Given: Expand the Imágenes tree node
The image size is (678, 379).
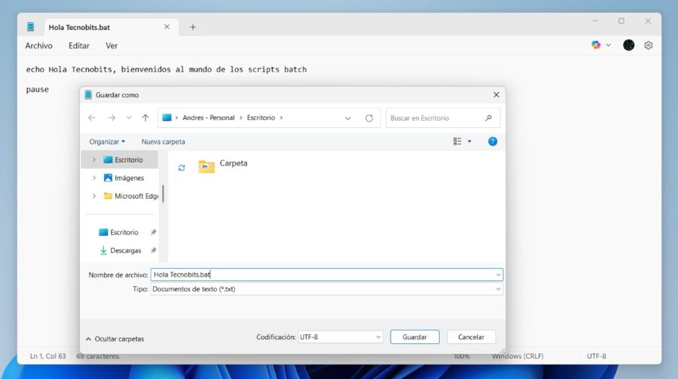Looking at the screenshot, I should coord(94,178).
